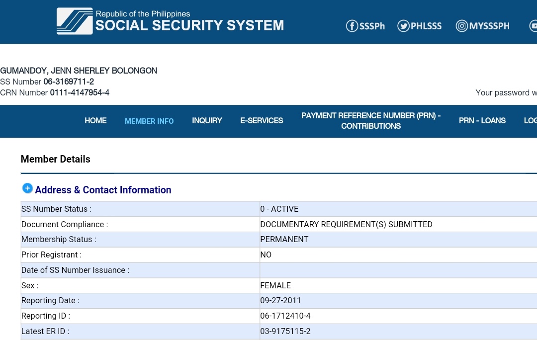537x340 pixels.
Task: Click the empty Date of SS Number Issuance cell
Action: (x=398, y=270)
